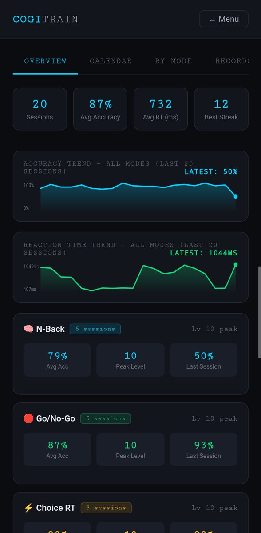This screenshot has height=533, width=261.
Task: Select N-Back Peak Level 10 tile
Action: pyautogui.click(x=130, y=360)
